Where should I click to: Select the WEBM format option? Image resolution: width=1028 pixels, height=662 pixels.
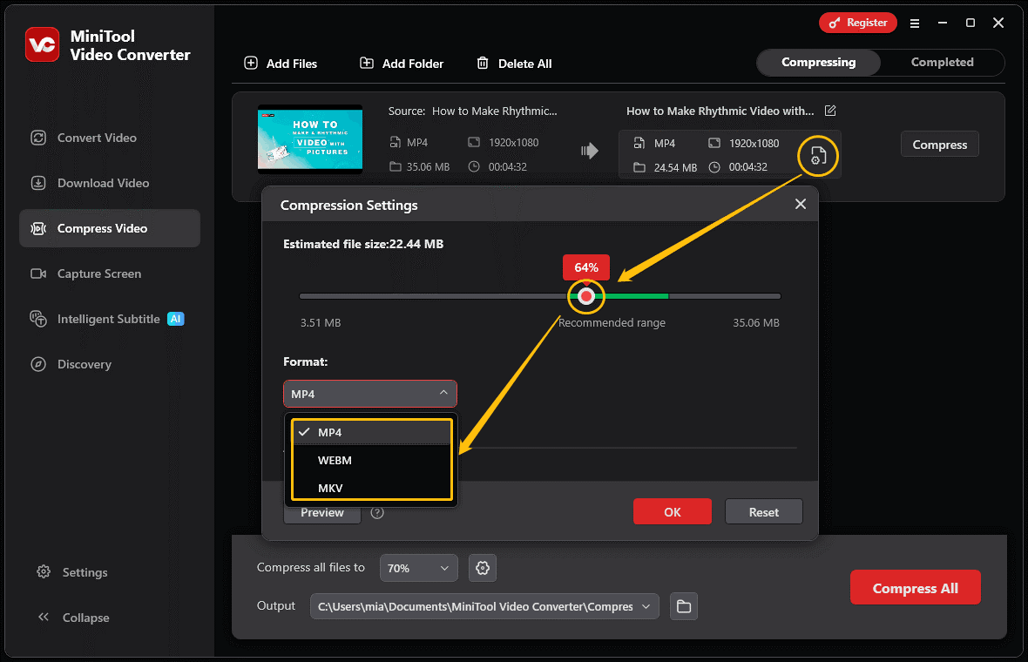[335, 460]
